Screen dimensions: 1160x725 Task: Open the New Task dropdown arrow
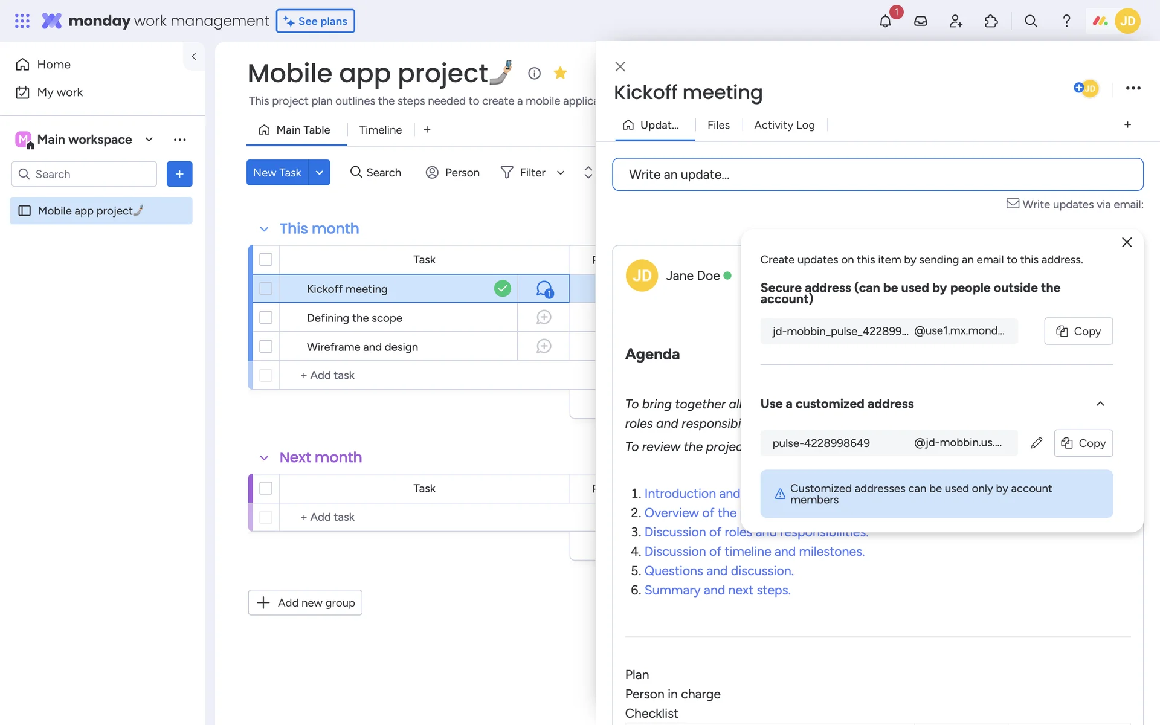coord(319,173)
